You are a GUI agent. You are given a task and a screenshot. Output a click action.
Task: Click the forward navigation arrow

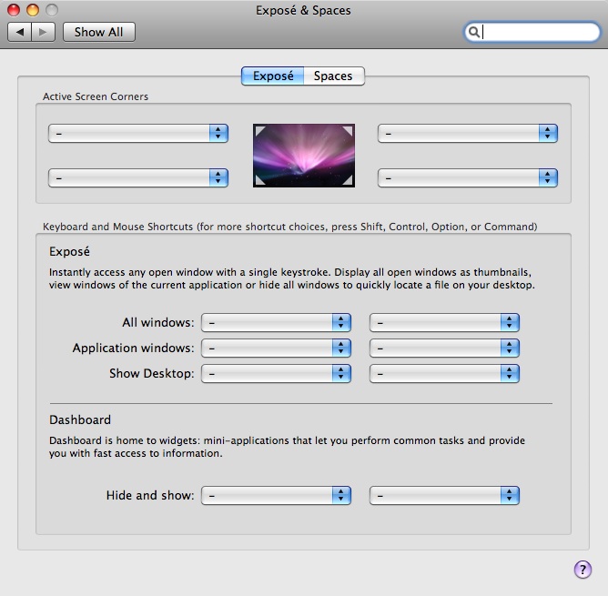click(x=43, y=32)
